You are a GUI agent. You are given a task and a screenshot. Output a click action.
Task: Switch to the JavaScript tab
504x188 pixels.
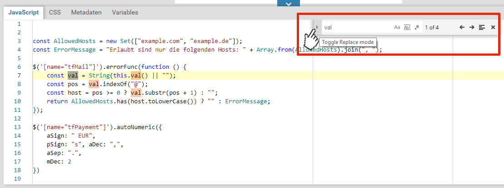click(x=23, y=13)
